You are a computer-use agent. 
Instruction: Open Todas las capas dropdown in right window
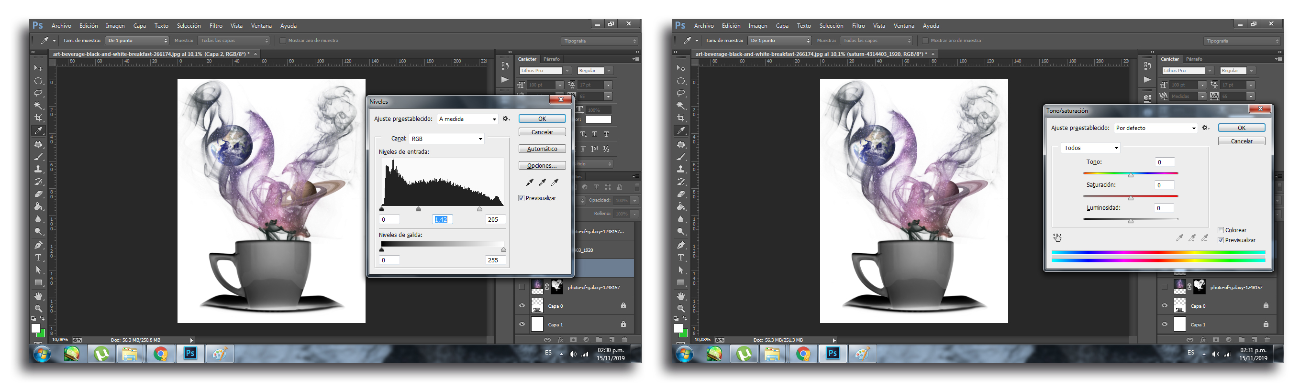click(876, 41)
